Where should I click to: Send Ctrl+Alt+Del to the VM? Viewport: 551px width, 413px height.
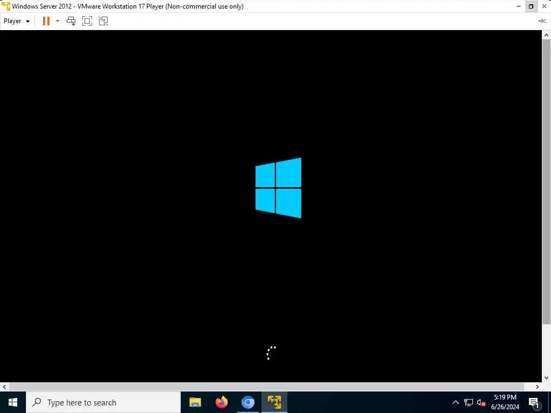tap(71, 21)
